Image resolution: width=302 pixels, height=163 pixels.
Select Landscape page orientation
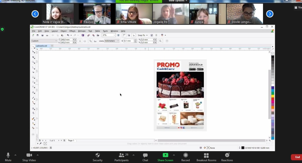pos(85,41)
